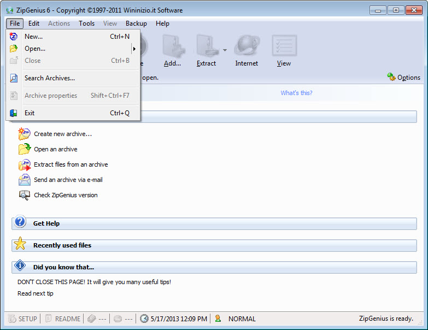Open the File menu
This screenshot has height=330, width=428.
[15, 23]
